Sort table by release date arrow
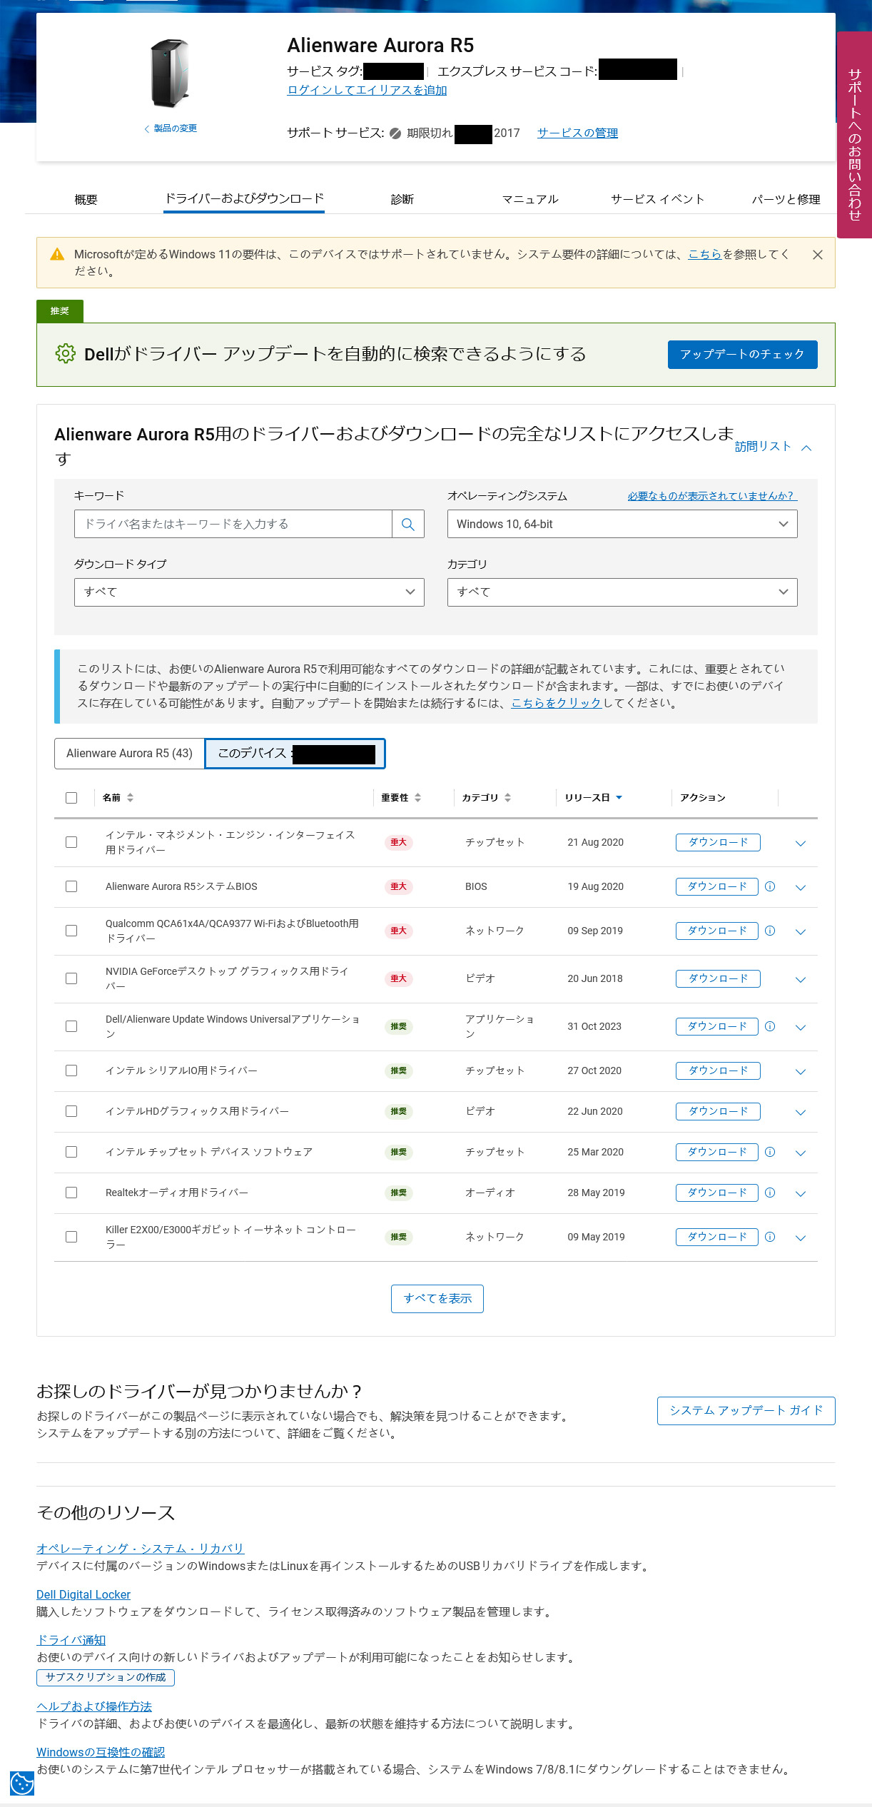 [x=619, y=798]
